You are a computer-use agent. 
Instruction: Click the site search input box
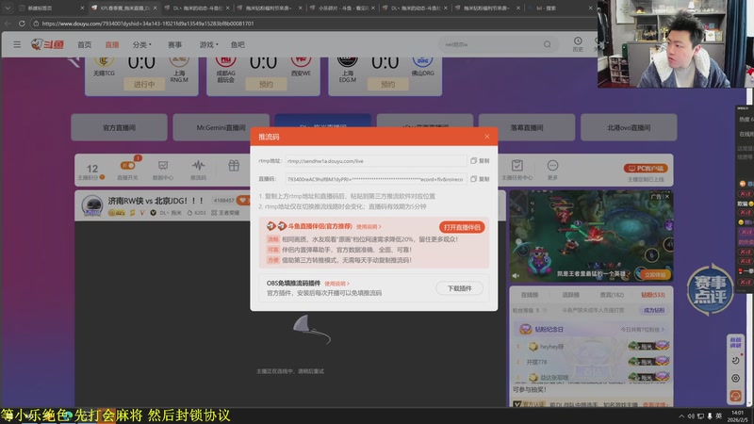(x=490, y=44)
